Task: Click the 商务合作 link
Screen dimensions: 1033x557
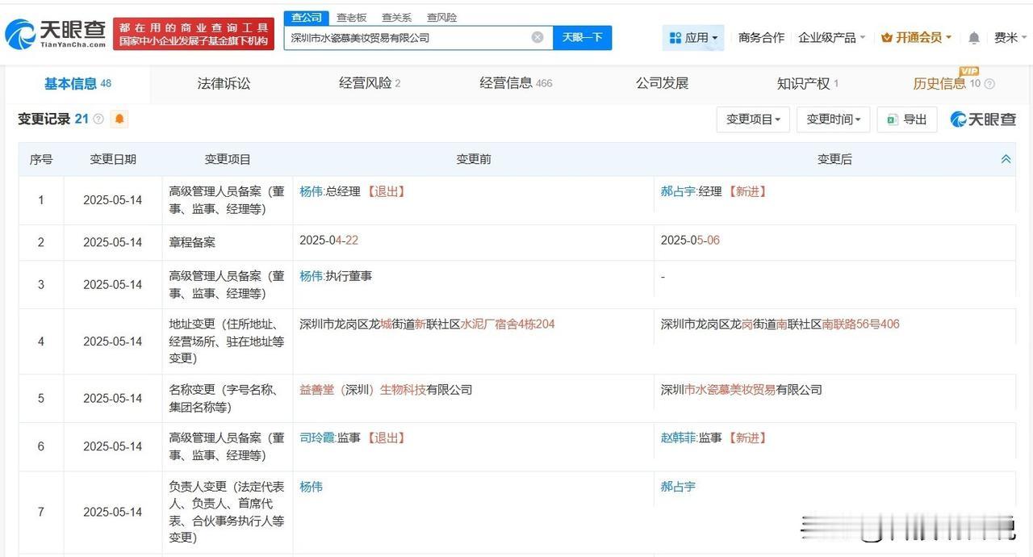Action: tap(761, 38)
